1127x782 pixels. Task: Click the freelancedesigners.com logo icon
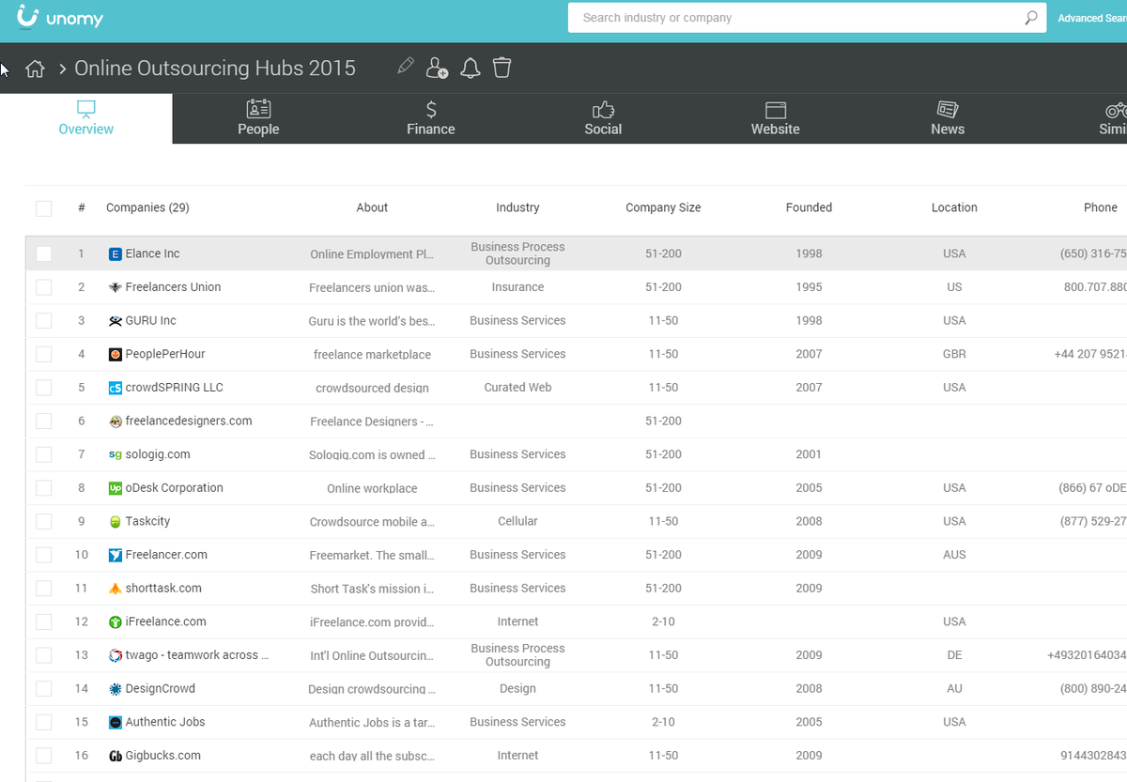pos(116,422)
